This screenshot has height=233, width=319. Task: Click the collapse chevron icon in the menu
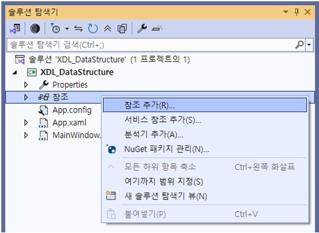tap(111, 167)
